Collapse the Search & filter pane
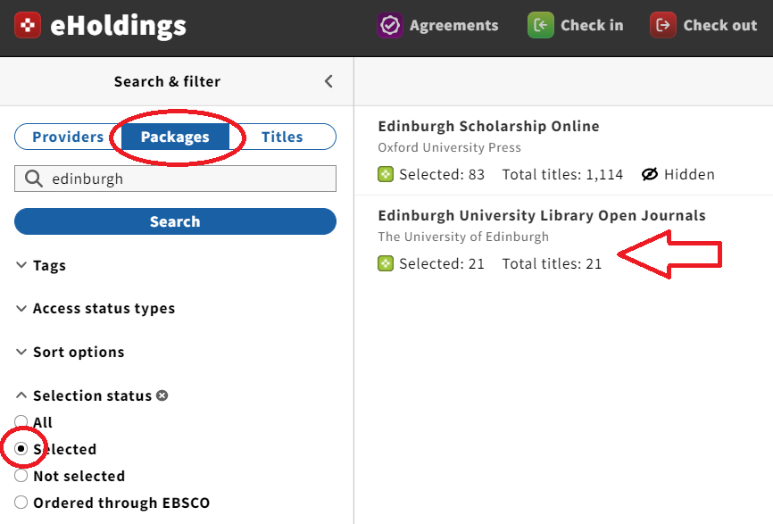Viewport: 773px width, 524px height. [328, 81]
